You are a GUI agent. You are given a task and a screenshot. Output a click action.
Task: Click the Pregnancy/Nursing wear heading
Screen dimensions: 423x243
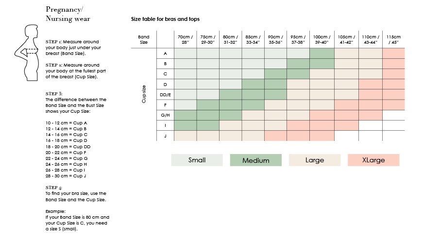68,14
